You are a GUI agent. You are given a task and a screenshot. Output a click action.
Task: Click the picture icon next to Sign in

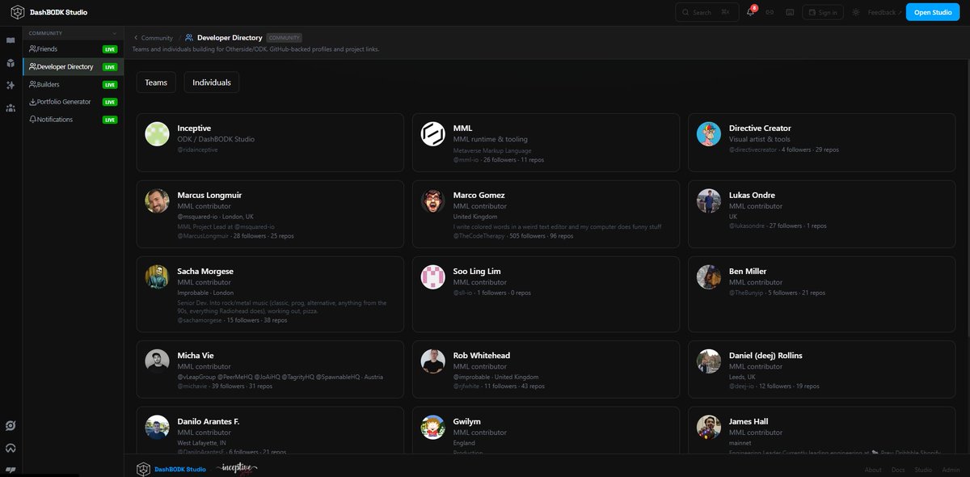point(790,12)
